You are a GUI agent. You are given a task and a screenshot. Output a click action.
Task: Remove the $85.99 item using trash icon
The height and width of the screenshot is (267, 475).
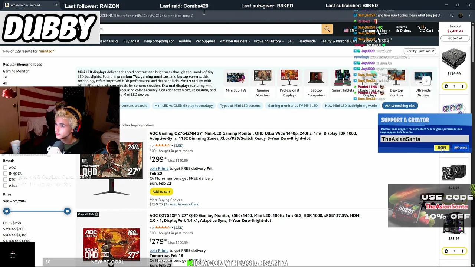(x=446, y=251)
